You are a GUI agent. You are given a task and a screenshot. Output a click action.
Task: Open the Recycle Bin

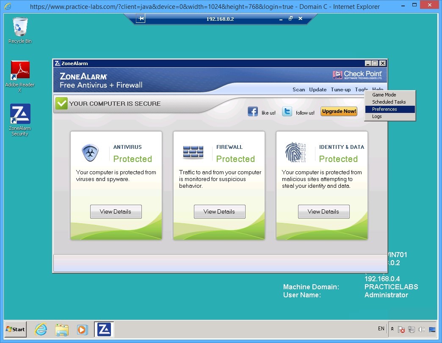19,26
